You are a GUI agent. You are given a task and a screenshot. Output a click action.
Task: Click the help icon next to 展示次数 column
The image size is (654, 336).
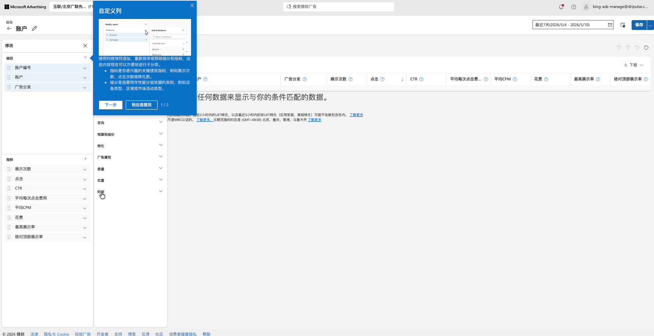click(351, 79)
